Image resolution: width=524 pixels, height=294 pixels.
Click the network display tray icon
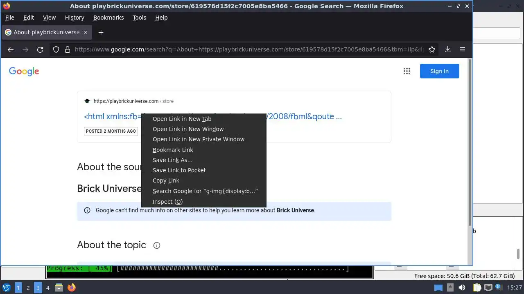pos(488,288)
